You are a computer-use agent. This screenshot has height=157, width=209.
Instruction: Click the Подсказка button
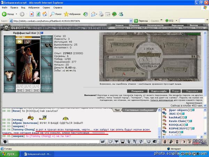[192, 91]
